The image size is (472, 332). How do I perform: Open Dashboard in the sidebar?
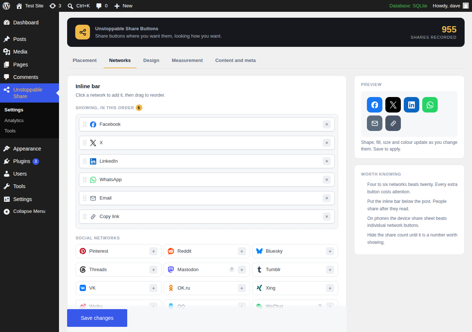(29, 23)
